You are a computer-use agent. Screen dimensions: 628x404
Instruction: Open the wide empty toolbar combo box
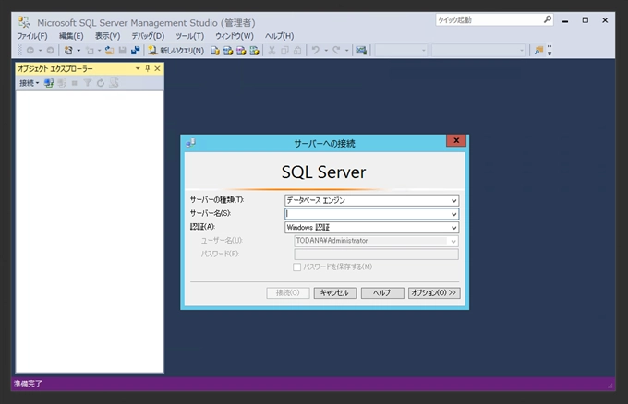tap(478, 51)
